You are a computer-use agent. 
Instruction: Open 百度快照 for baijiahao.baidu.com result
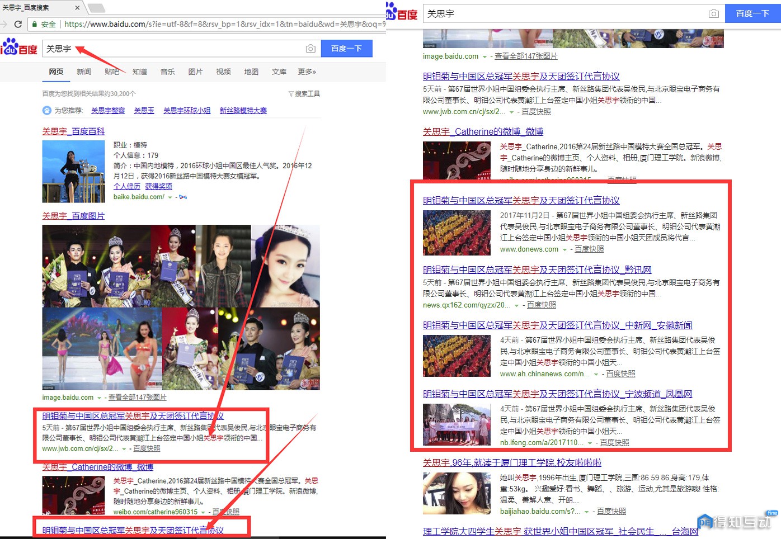611,511
